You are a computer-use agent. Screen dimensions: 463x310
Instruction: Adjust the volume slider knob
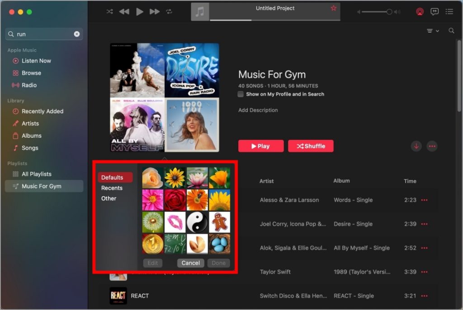tap(389, 12)
